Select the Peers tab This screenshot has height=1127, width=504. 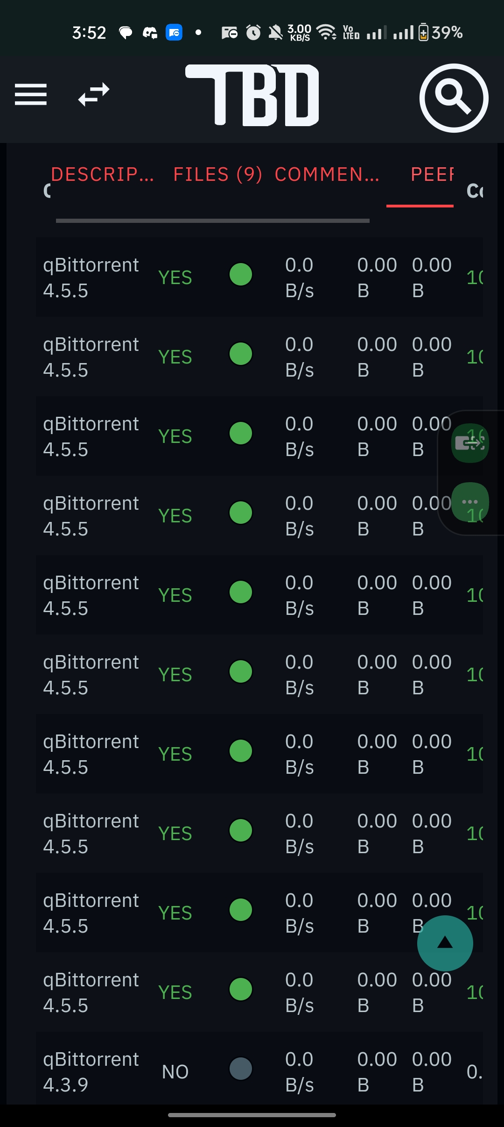[x=432, y=174]
